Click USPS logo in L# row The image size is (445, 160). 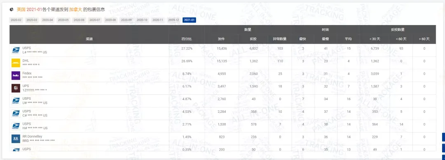[16, 50]
